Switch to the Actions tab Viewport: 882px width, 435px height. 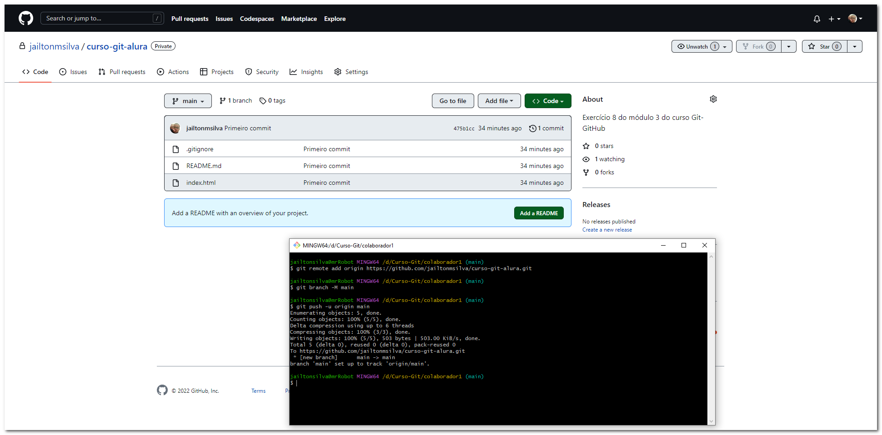click(173, 72)
